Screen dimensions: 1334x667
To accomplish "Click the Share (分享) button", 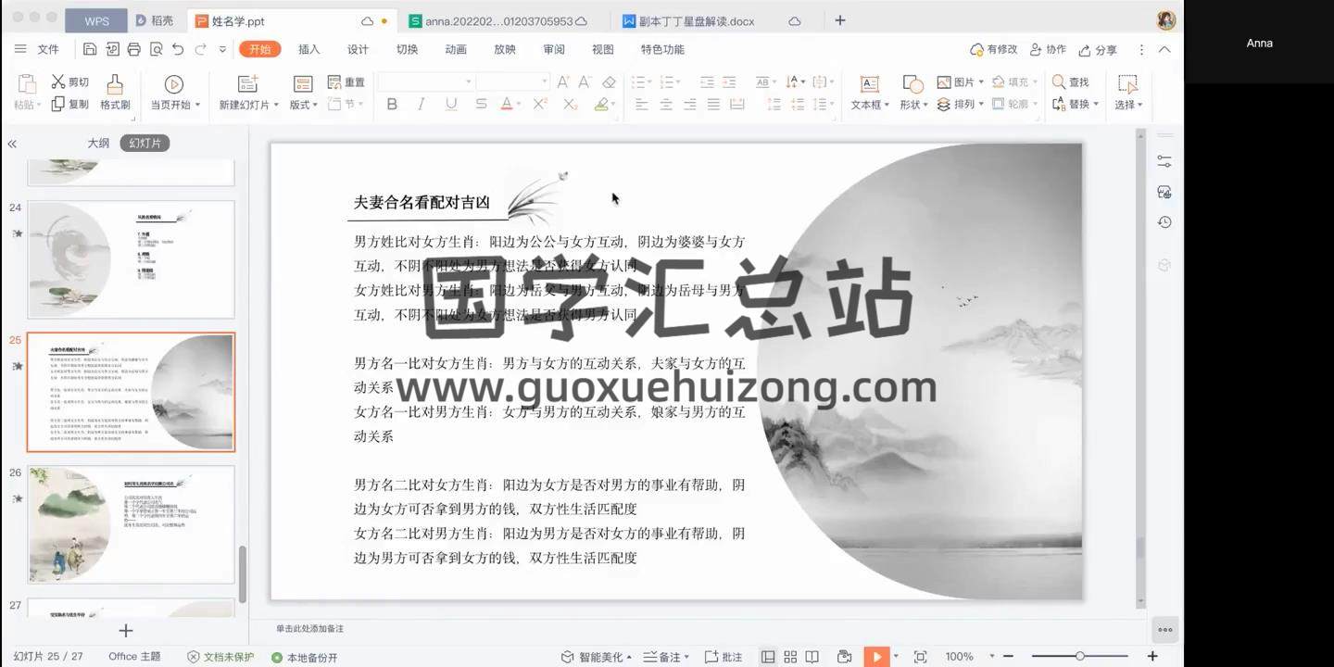I will pyautogui.click(x=1098, y=49).
